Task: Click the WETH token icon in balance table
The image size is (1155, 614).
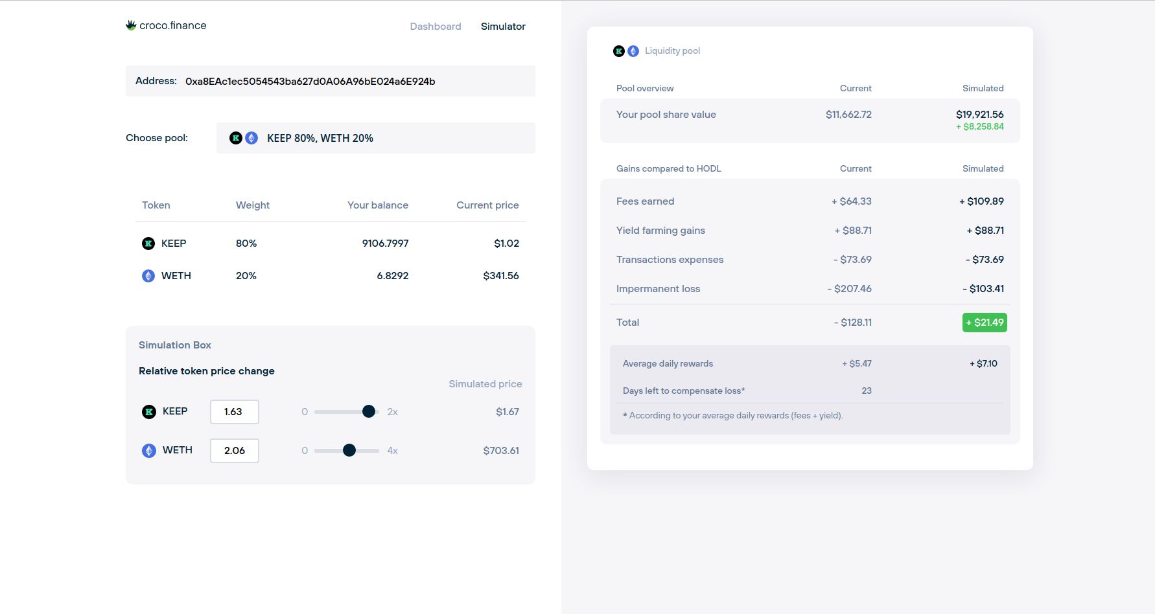Action: [148, 276]
